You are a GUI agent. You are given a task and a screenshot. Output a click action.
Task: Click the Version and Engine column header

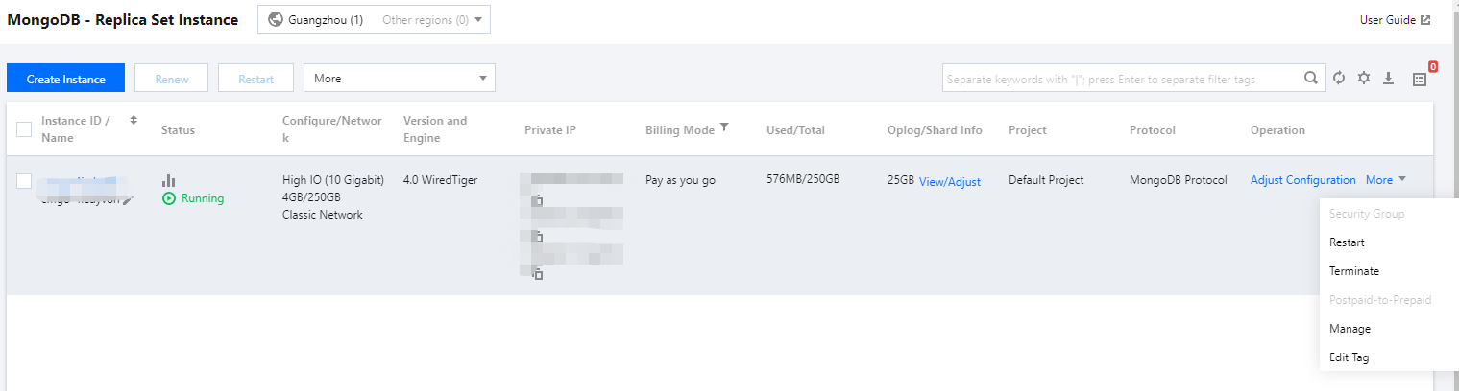(435, 129)
